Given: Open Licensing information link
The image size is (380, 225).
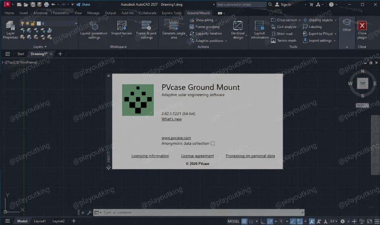Looking at the screenshot, I should 150,156.
